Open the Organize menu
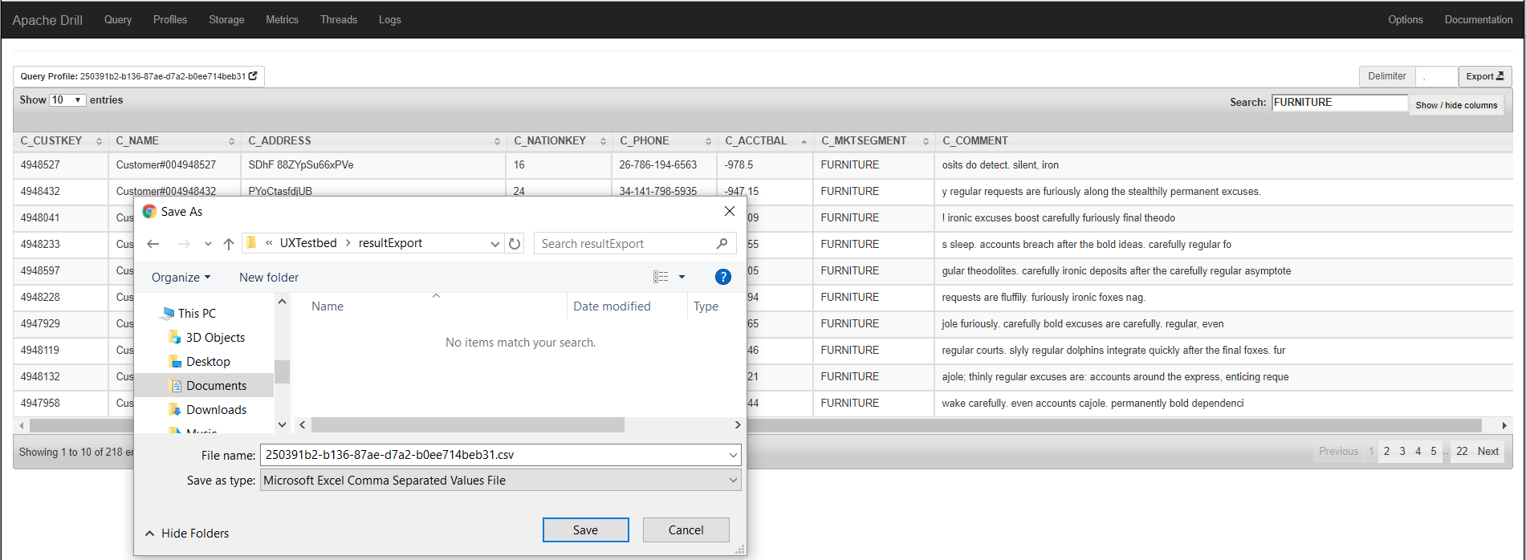1526x560 pixels. coord(181,277)
